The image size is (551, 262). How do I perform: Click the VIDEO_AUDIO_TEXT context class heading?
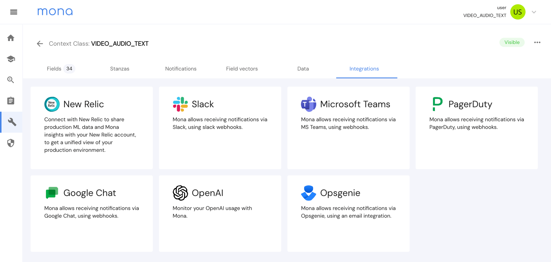pyautogui.click(x=120, y=44)
